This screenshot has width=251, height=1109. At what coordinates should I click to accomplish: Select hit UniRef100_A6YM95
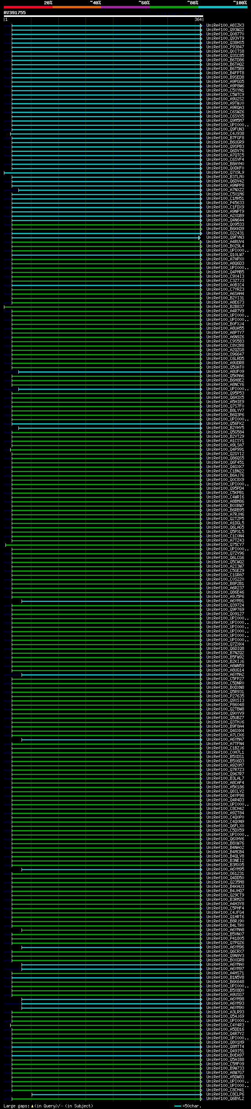(x=225, y=870)
